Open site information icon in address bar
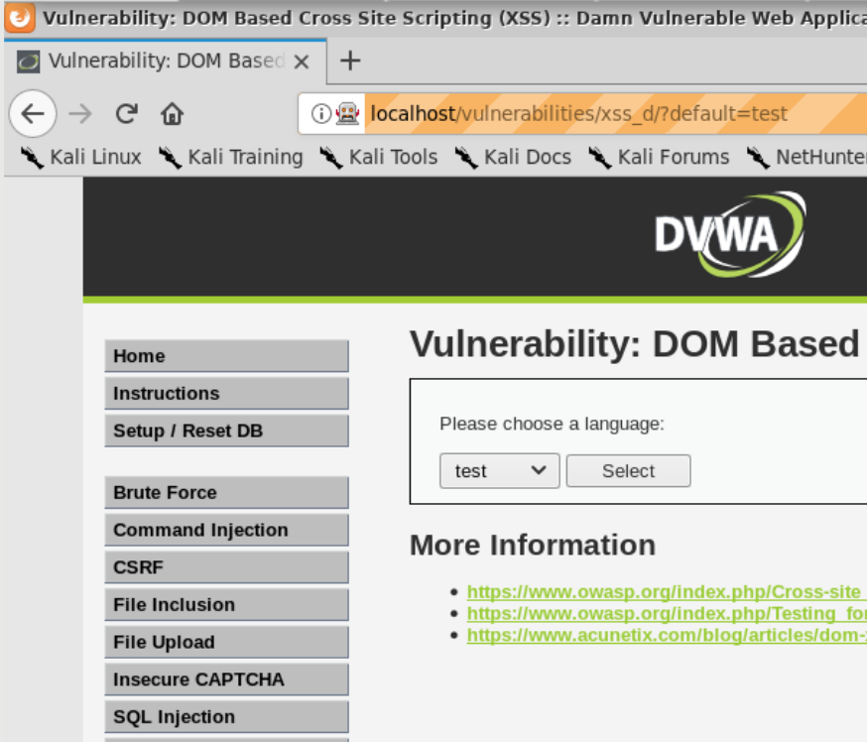This screenshot has width=867, height=742. point(320,114)
